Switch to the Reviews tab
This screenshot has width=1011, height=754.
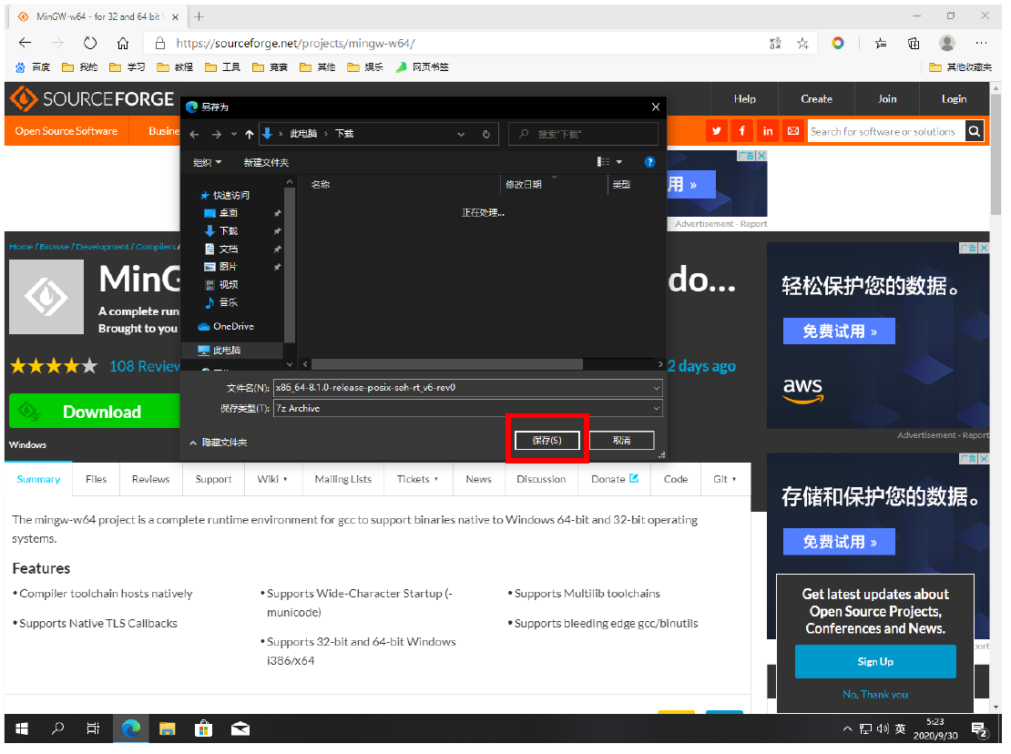click(x=150, y=479)
